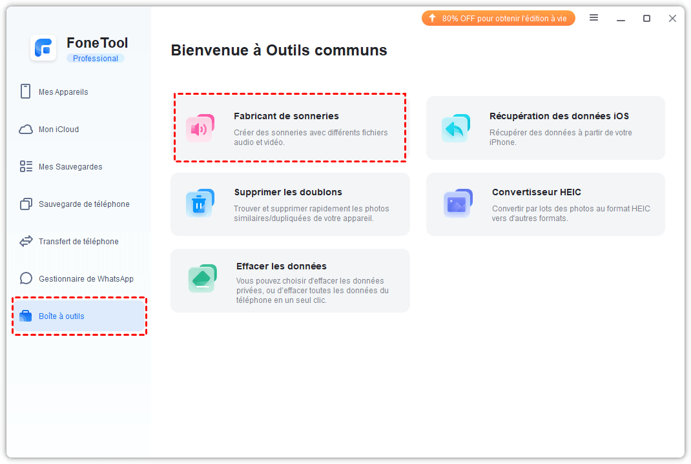The height and width of the screenshot is (464, 691).
Task: Click the 80% OFF promotion button
Action: click(x=499, y=18)
